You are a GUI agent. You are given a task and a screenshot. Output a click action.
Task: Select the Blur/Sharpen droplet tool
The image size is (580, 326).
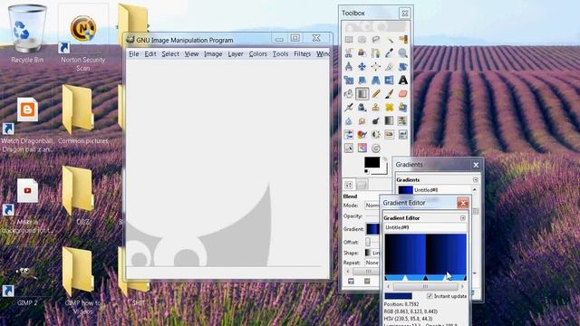coord(348,120)
